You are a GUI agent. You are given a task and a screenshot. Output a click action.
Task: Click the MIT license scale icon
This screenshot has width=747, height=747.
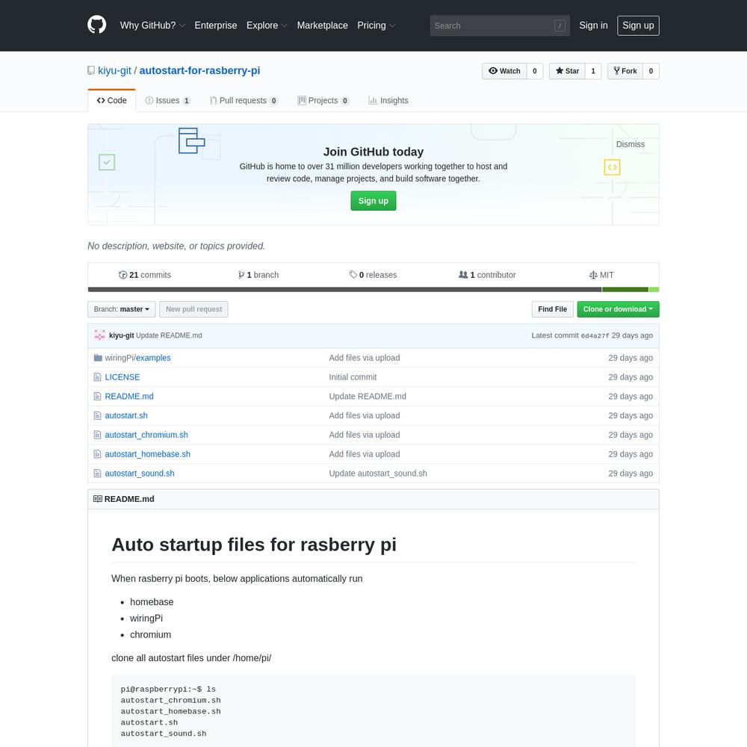click(593, 275)
